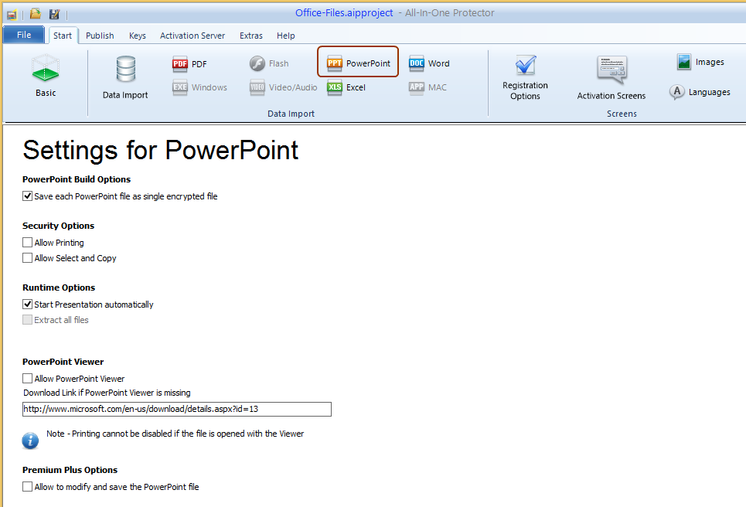Uncheck Save each PowerPoint file as single encrypted file
The width and height of the screenshot is (746, 507).
click(x=28, y=196)
